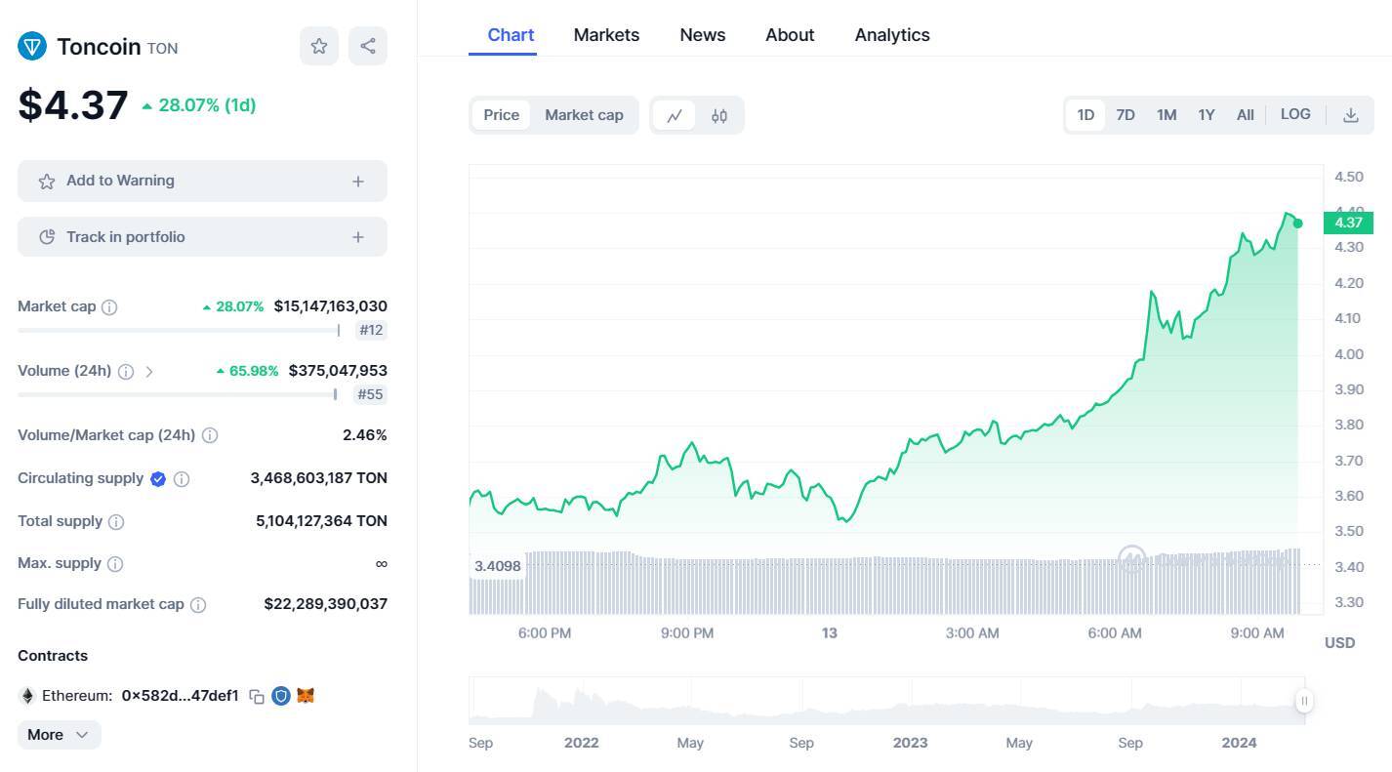Set chart range to All

click(1246, 115)
